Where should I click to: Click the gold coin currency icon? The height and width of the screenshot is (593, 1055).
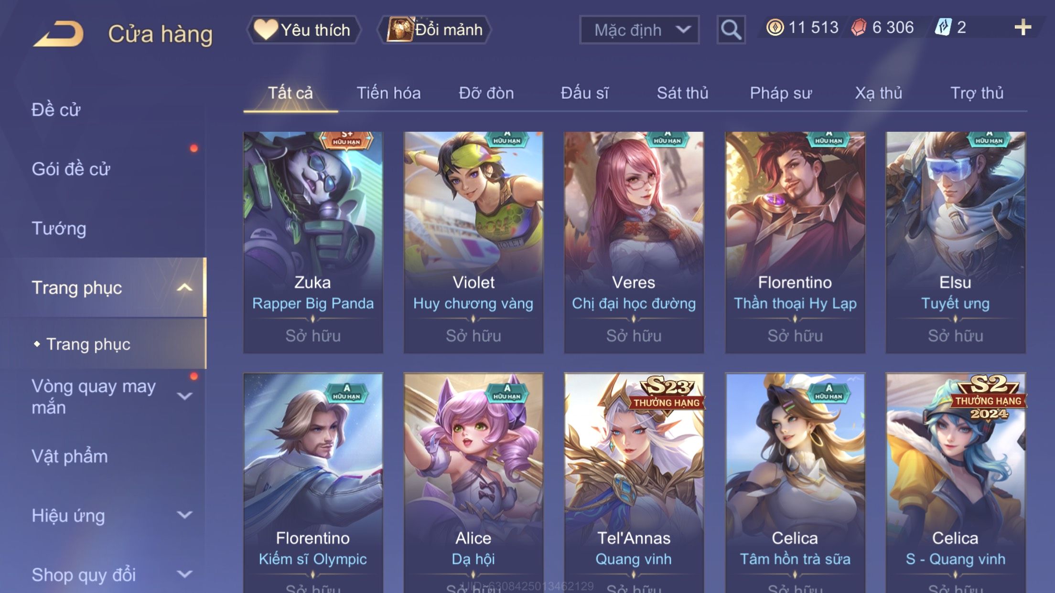(775, 27)
